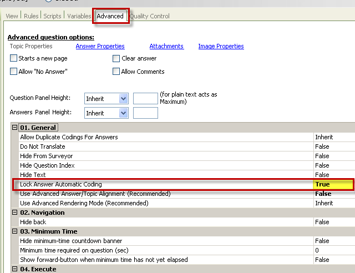
Task: Switch to the View tab
Action: coord(12,16)
